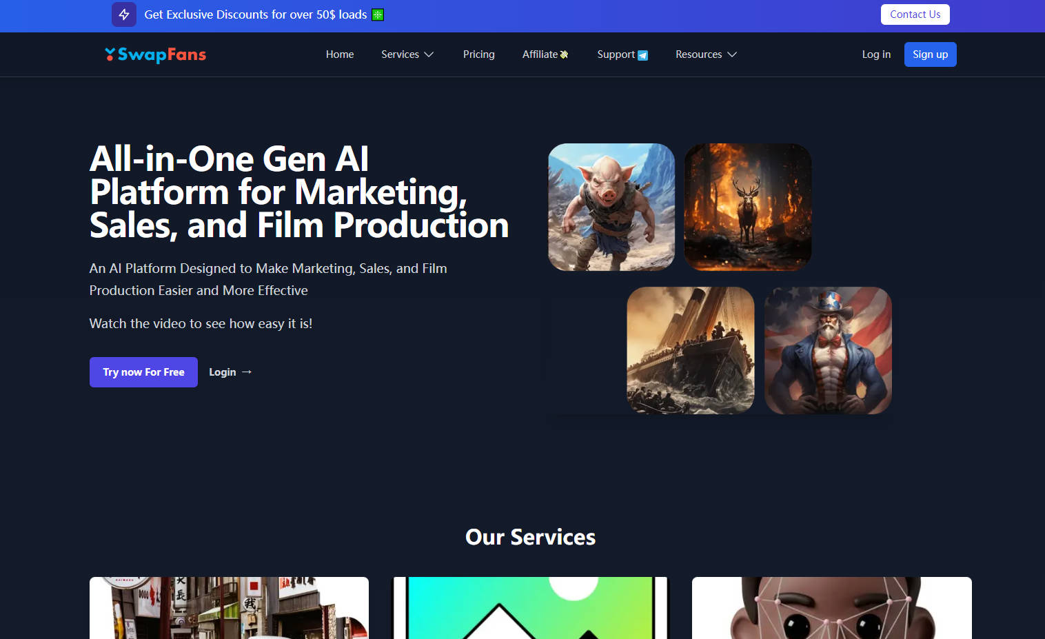This screenshot has width=1045, height=639.
Task: Select the sinking ship image
Action: point(690,350)
